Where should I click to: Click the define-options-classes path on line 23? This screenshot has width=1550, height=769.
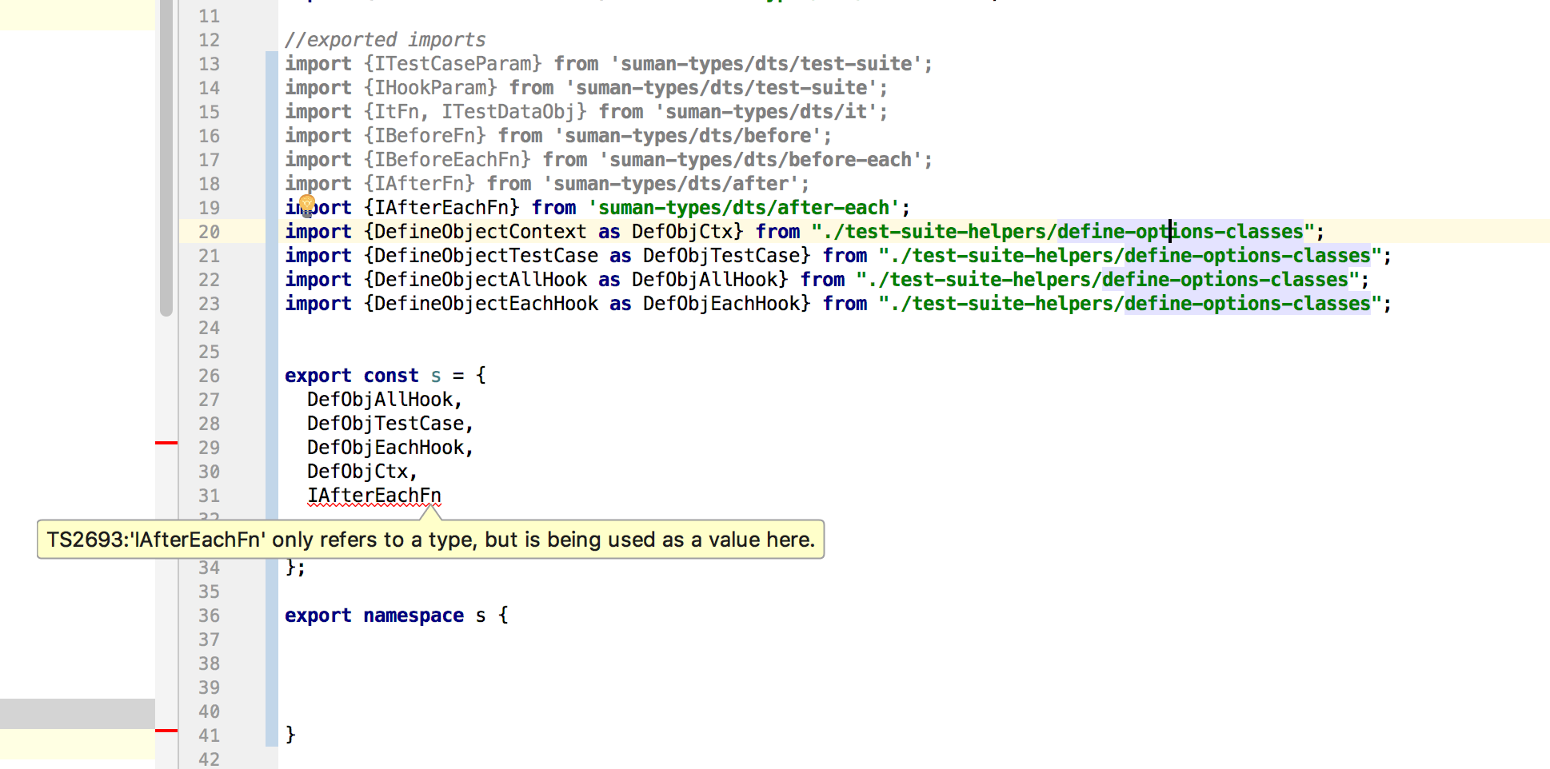tap(1248, 304)
